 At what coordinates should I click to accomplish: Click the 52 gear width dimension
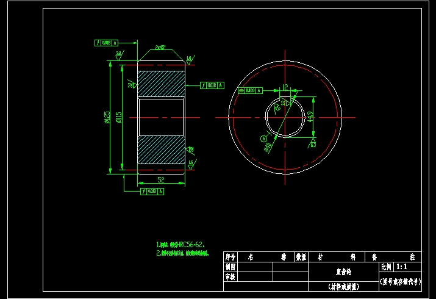(161, 179)
